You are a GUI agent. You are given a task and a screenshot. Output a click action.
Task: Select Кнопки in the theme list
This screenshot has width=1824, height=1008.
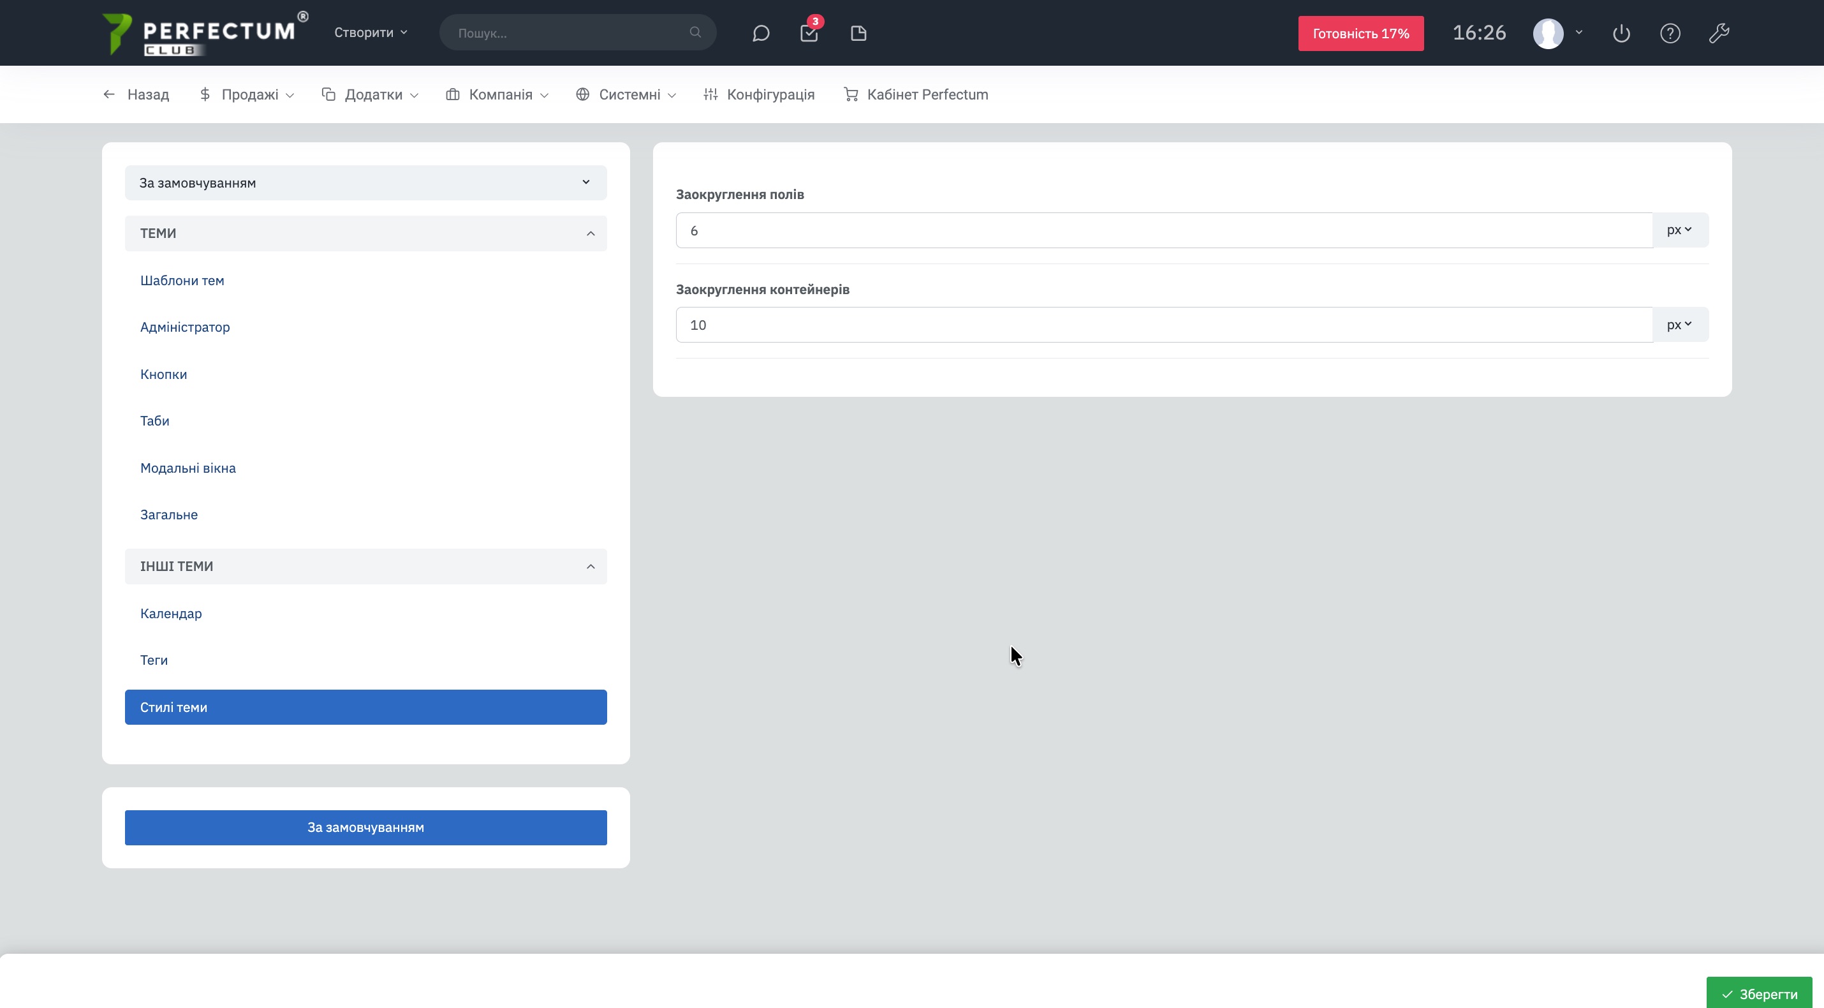(163, 374)
